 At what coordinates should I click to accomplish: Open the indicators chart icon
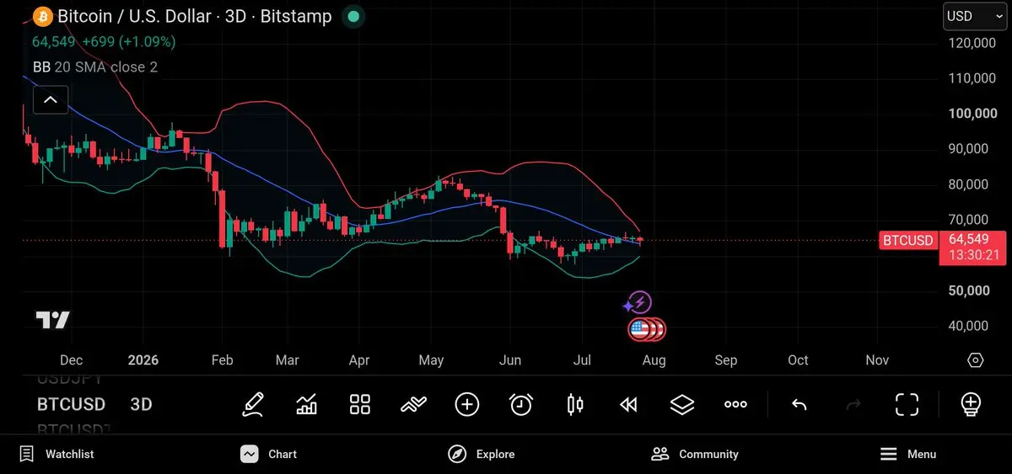pos(307,404)
